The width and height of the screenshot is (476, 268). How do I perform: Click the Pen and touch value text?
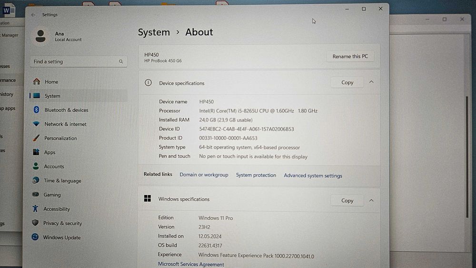[x=253, y=157]
